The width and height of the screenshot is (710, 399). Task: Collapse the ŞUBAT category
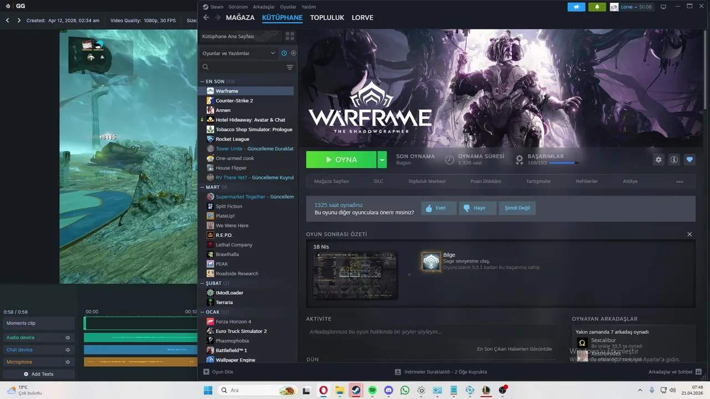pyautogui.click(x=202, y=283)
